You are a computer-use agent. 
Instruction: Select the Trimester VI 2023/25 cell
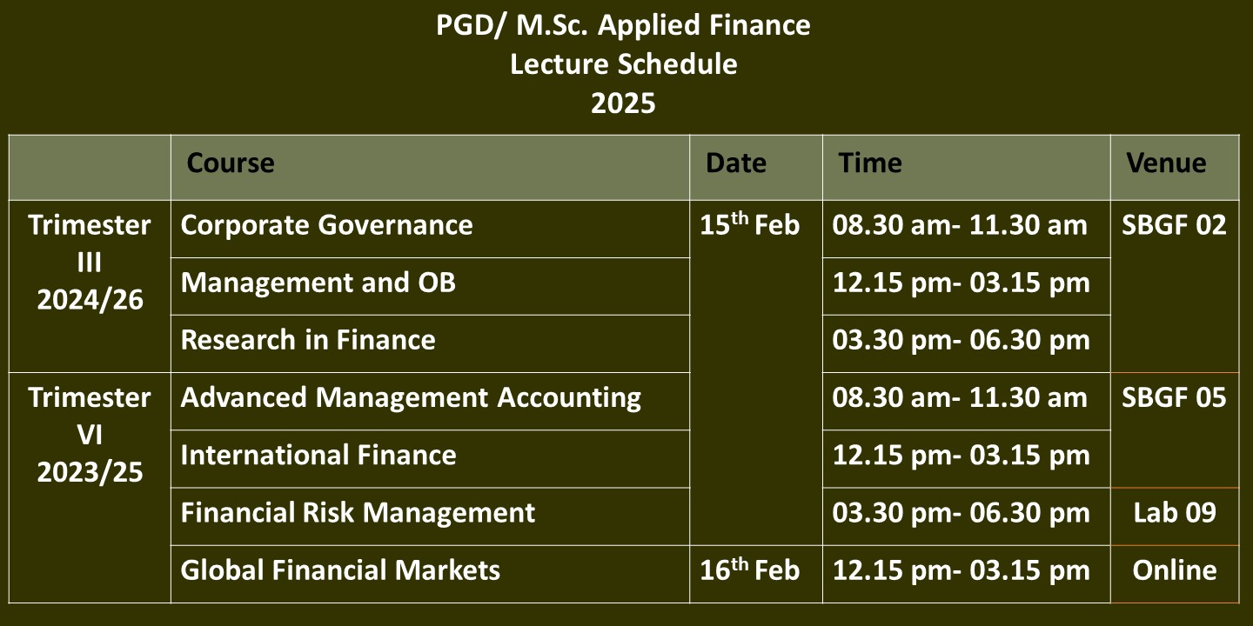tap(90, 487)
